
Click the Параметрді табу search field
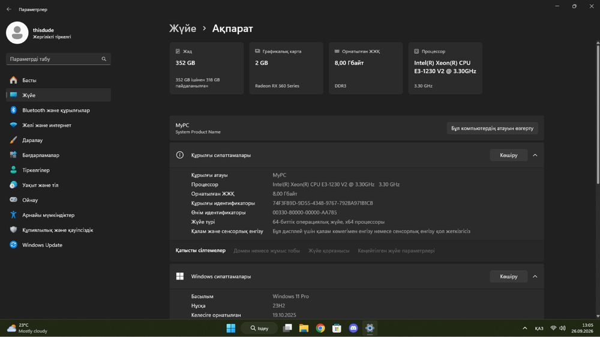click(x=58, y=59)
